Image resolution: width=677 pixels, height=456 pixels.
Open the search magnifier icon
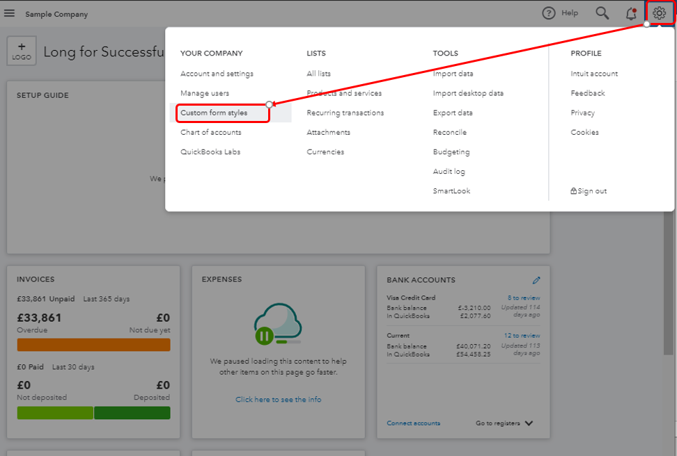[602, 13]
